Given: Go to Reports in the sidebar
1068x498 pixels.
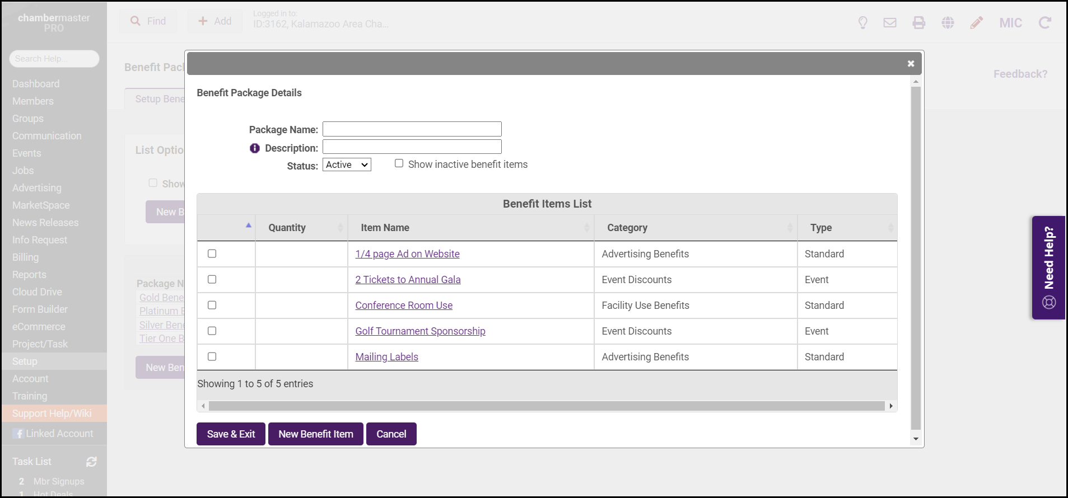Looking at the screenshot, I should 29,275.
